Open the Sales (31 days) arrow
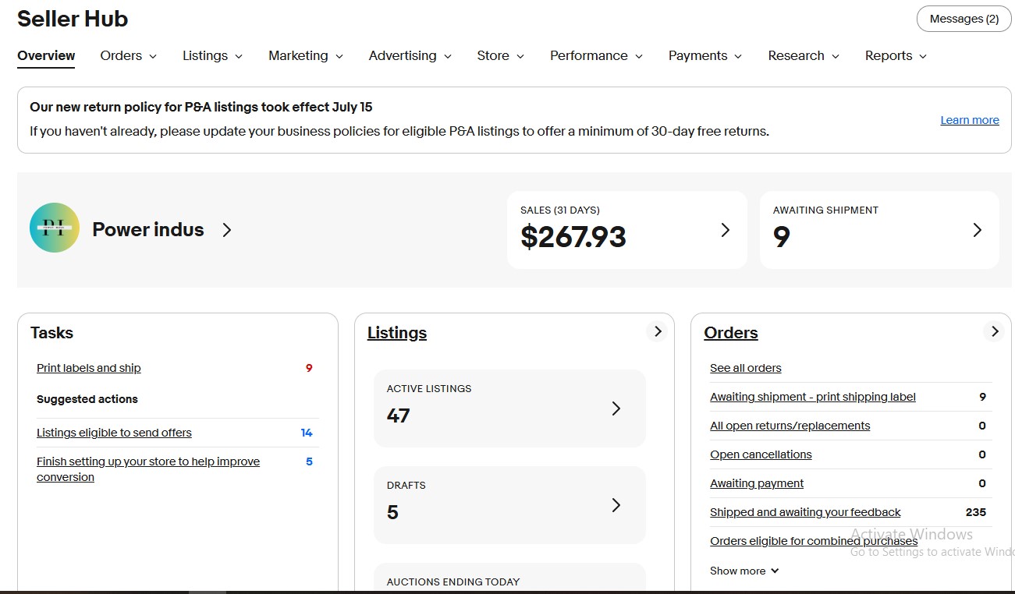 click(x=725, y=230)
